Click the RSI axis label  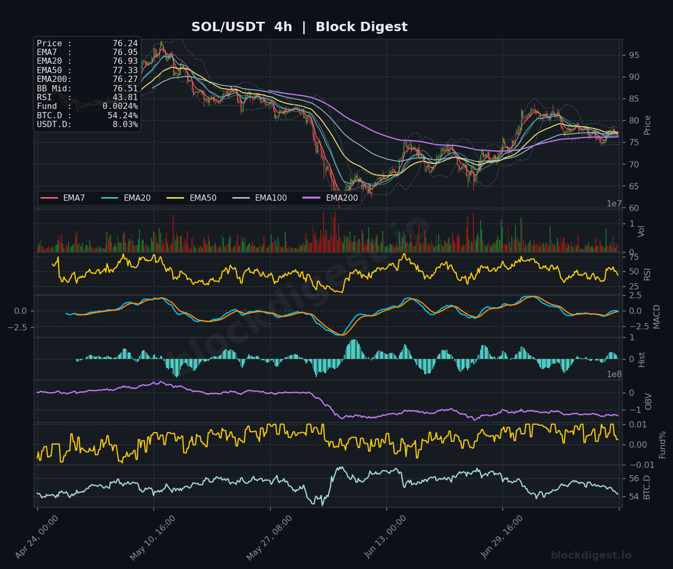pyautogui.click(x=648, y=274)
